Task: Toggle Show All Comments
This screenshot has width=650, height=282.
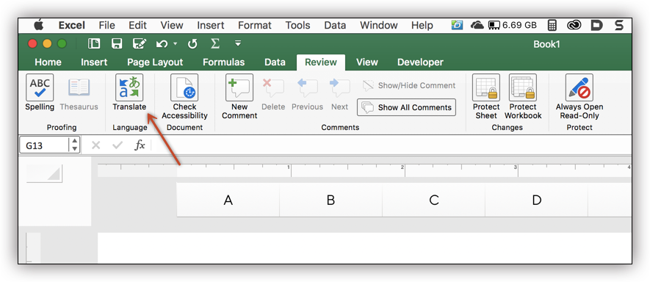Action: (x=406, y=107)
